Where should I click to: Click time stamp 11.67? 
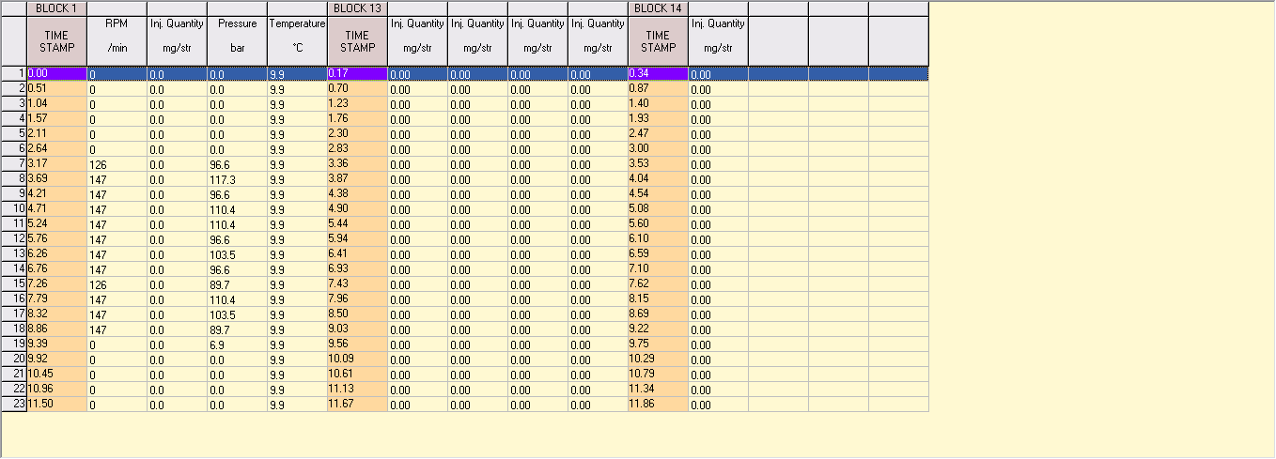(357, 404)
